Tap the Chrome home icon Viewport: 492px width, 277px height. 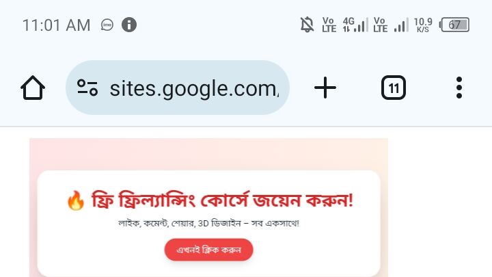point(33,88)
